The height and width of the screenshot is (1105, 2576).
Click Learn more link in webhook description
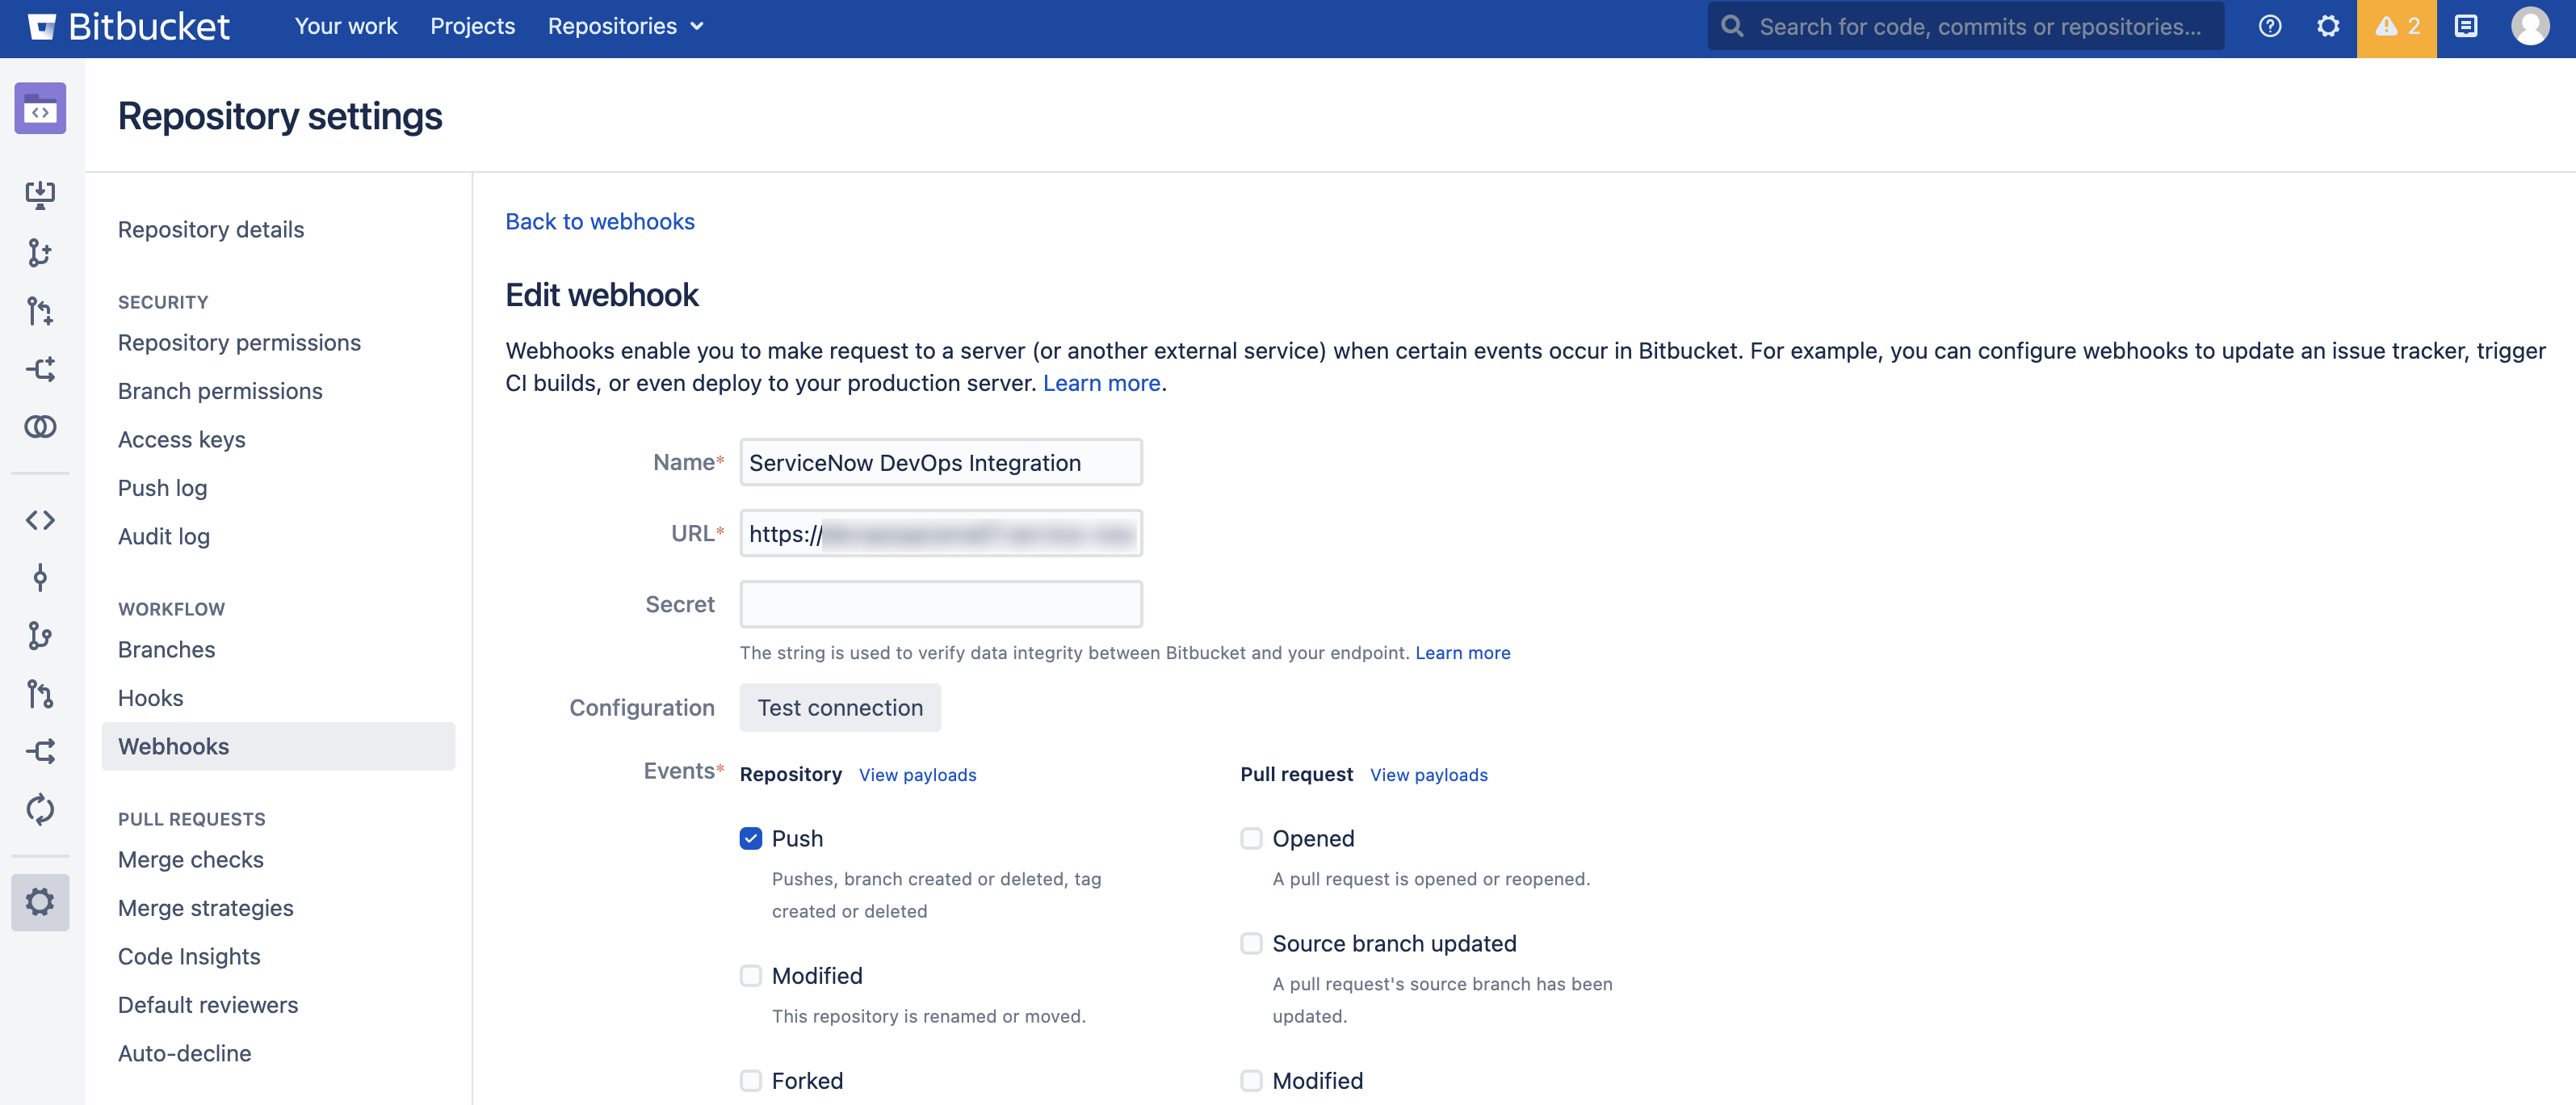[1101, 383]
